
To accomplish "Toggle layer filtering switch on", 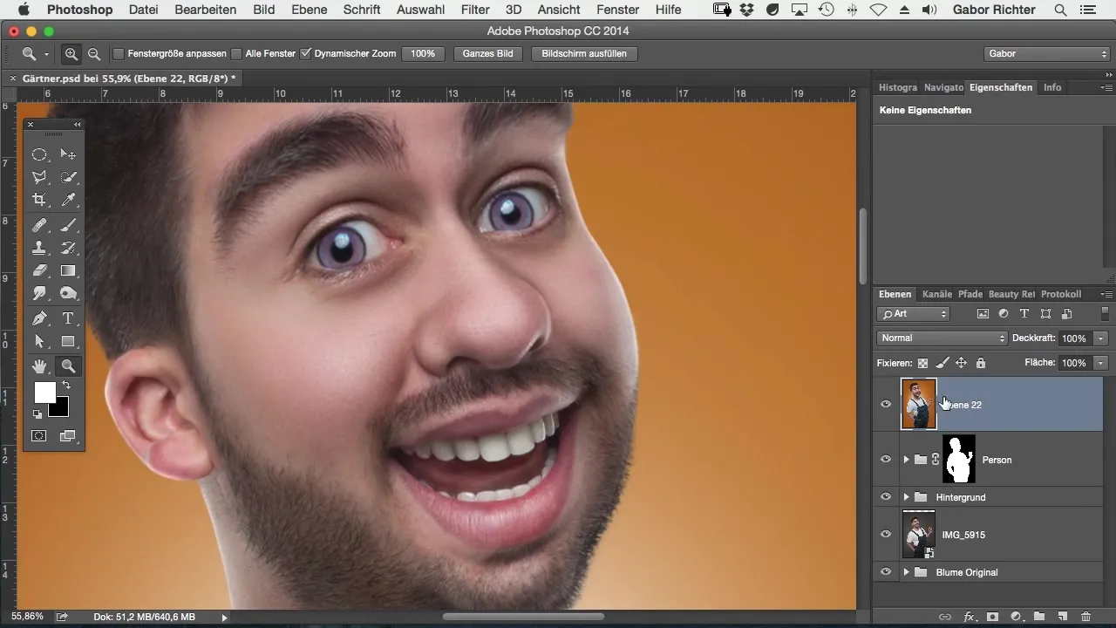I will click(x=1106, y=314).
